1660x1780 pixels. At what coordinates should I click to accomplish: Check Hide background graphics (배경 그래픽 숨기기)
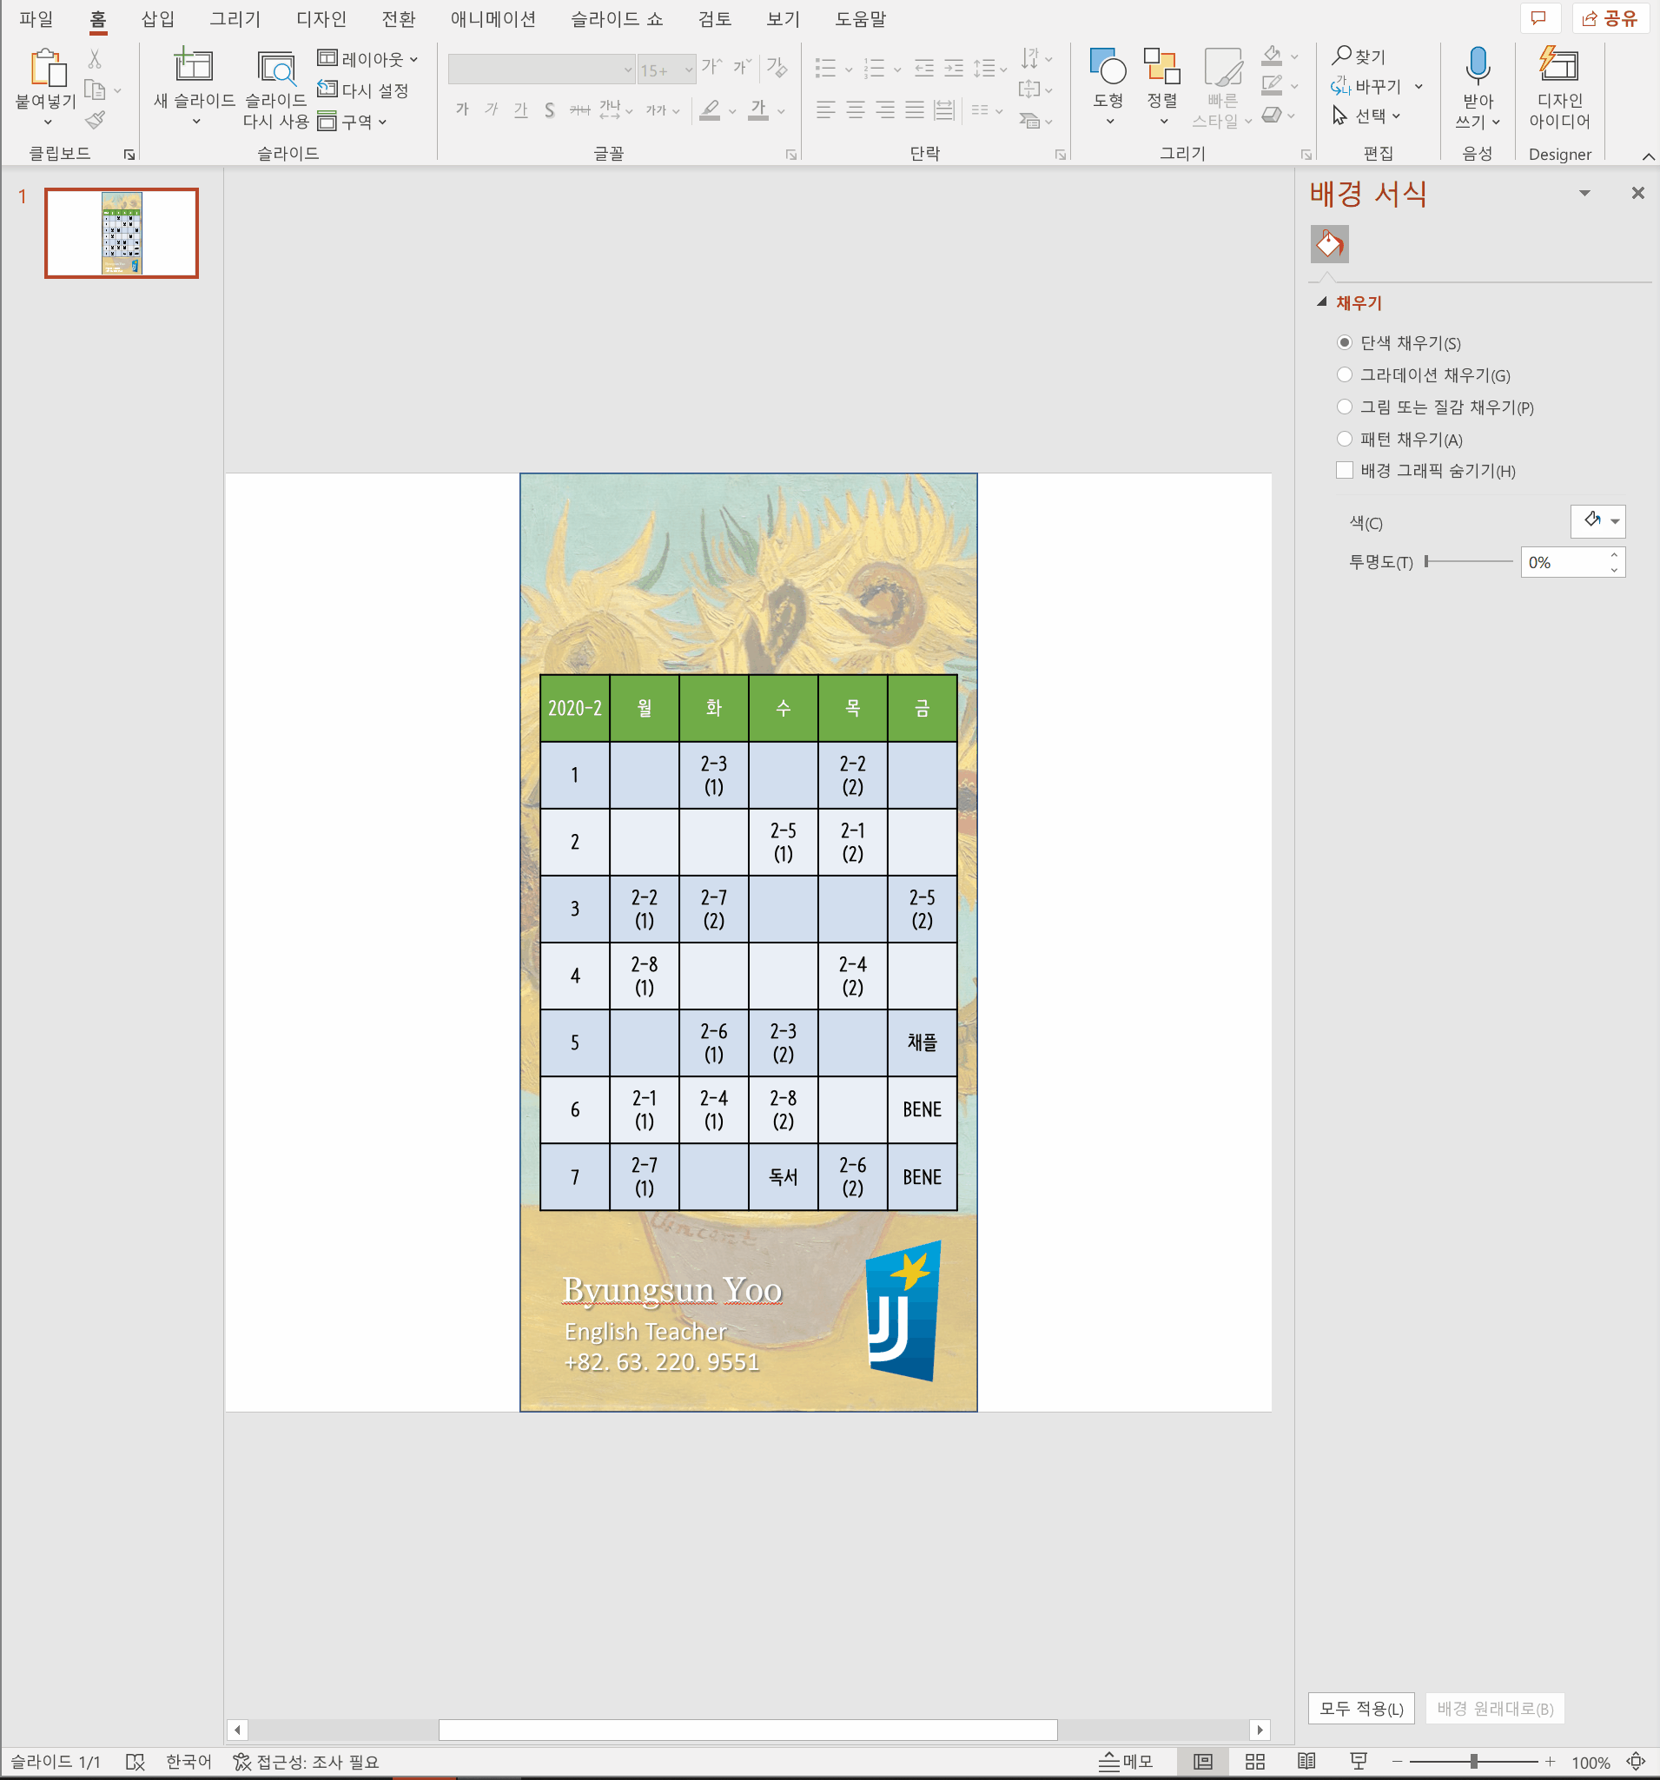click(1344, 470)
